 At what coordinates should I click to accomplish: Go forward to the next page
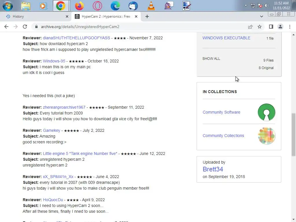[16, 27]
